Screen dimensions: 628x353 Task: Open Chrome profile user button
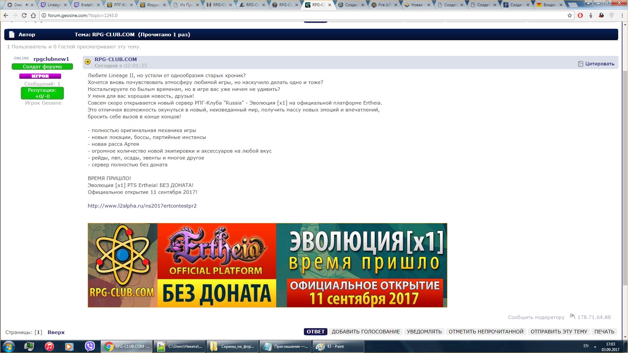tap(588, 3)
